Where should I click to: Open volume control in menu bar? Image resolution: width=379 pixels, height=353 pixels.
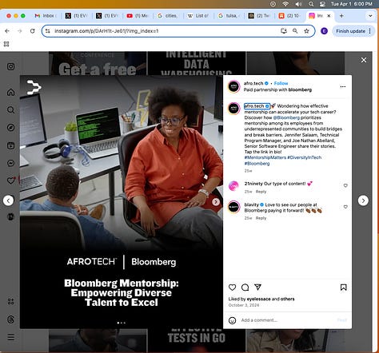click(x=298, y=4)
